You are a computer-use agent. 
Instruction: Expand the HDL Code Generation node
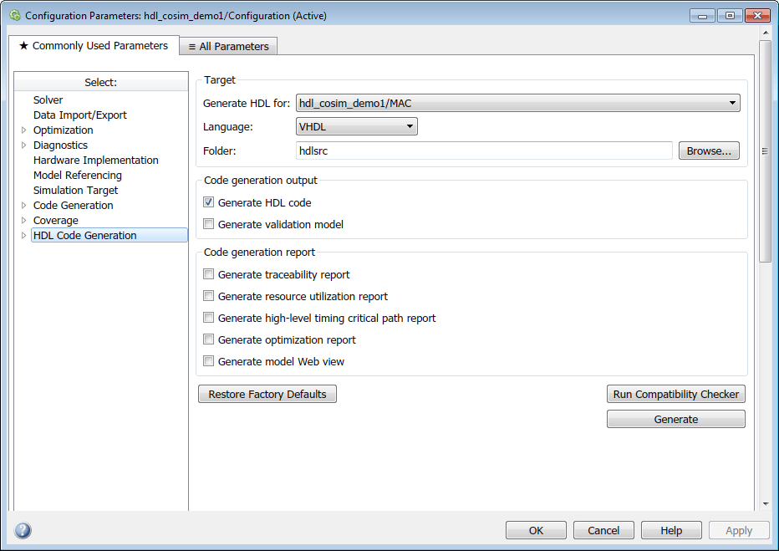coord(23,236)
